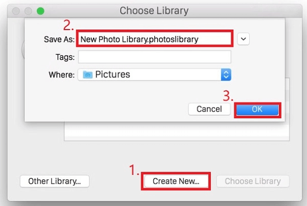This screenshot has height=206, width=307.
Task: Click the Save As filename field
Action: (x=154, y=39)
